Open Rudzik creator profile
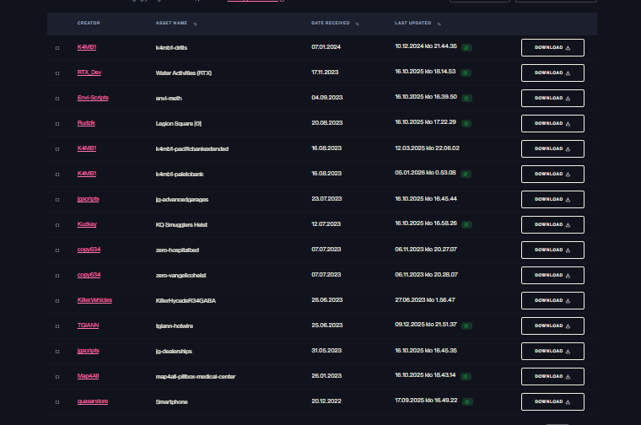Viewport: 641px width, 425px height. coord(86,123)
